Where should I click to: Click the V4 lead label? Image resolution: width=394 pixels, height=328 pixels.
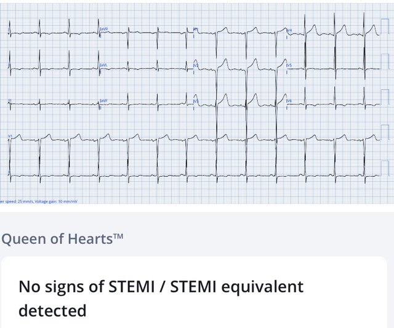[289, 29]
